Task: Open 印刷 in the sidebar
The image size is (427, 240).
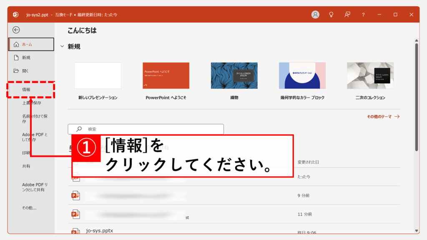Action: point(26,153)
